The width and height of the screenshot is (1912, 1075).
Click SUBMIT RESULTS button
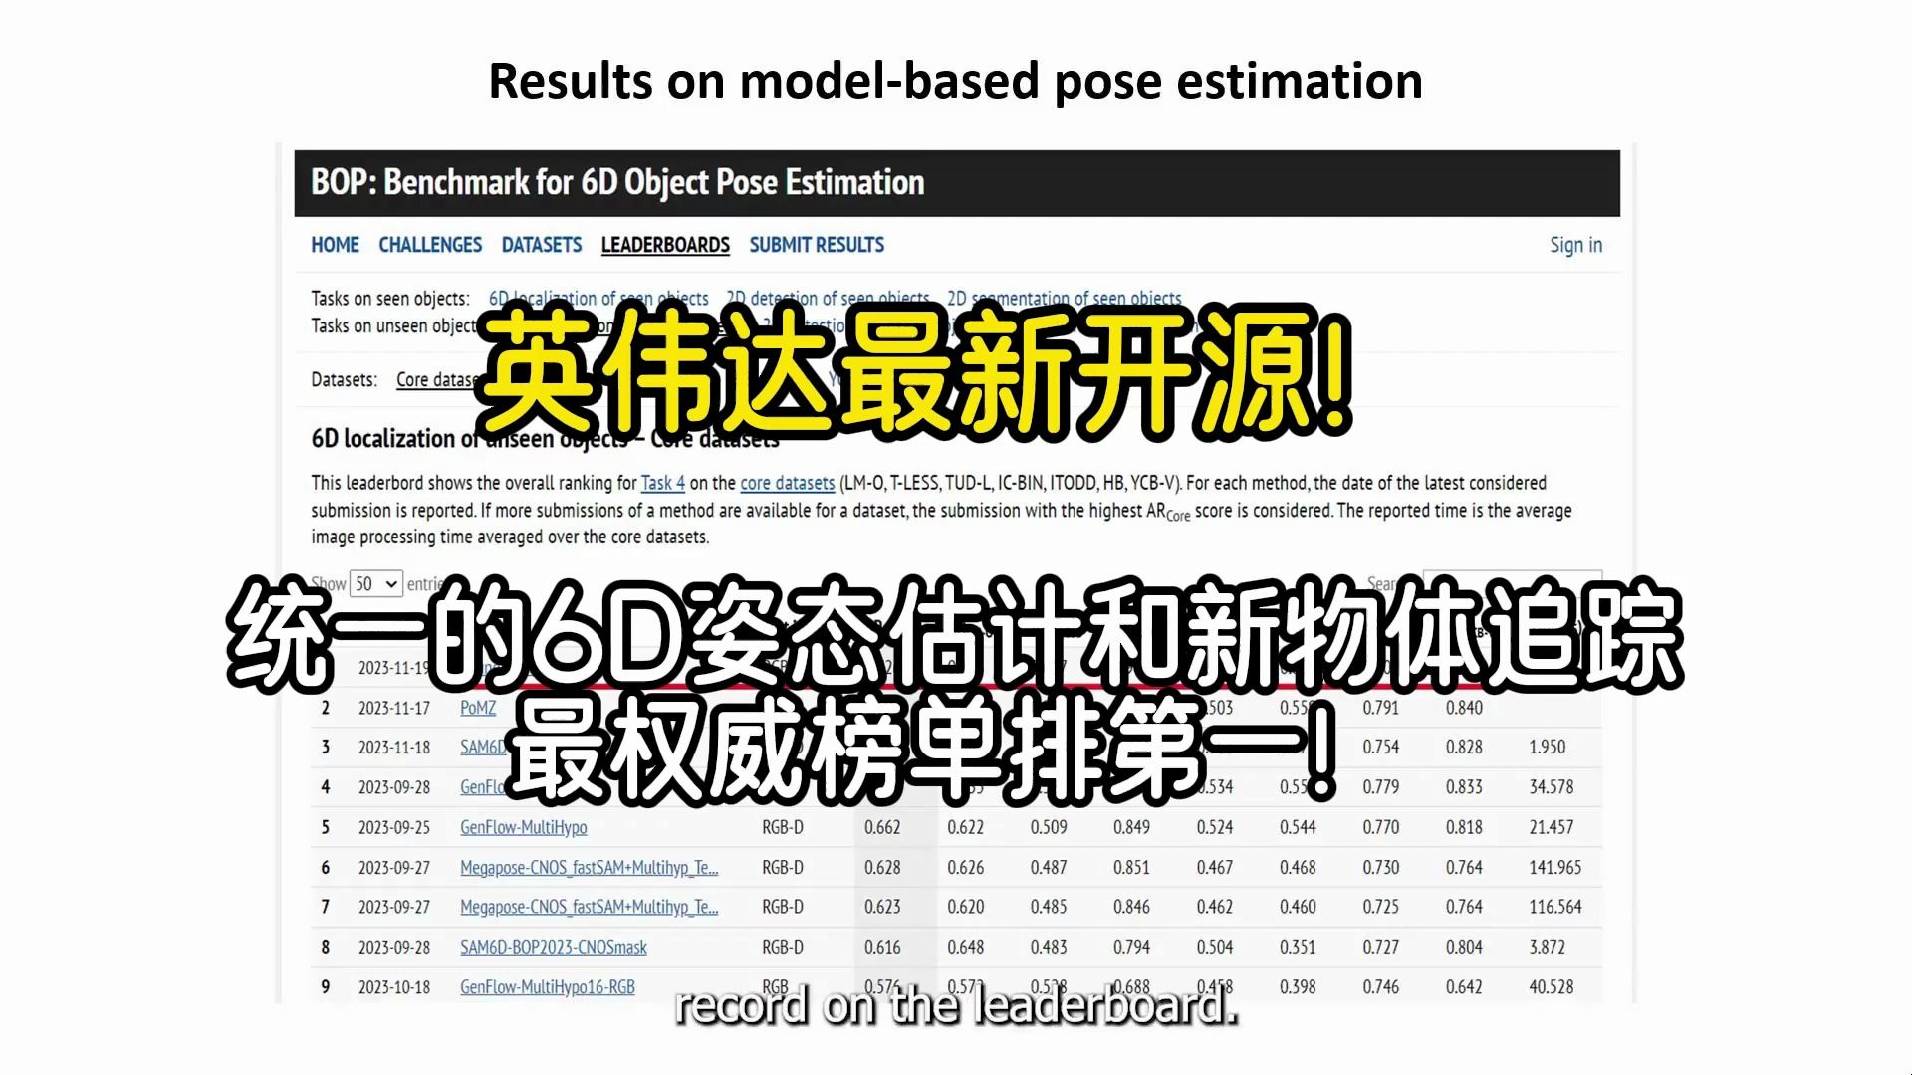[817, 244]
